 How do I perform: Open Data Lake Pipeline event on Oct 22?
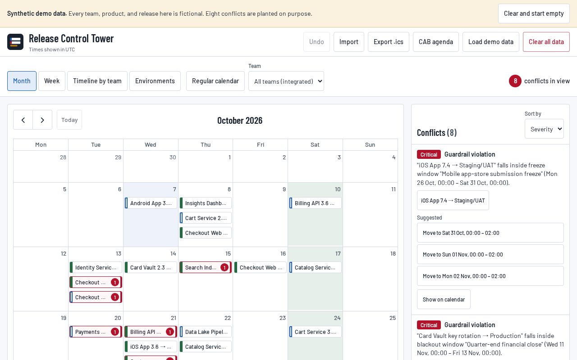(206, 332)
